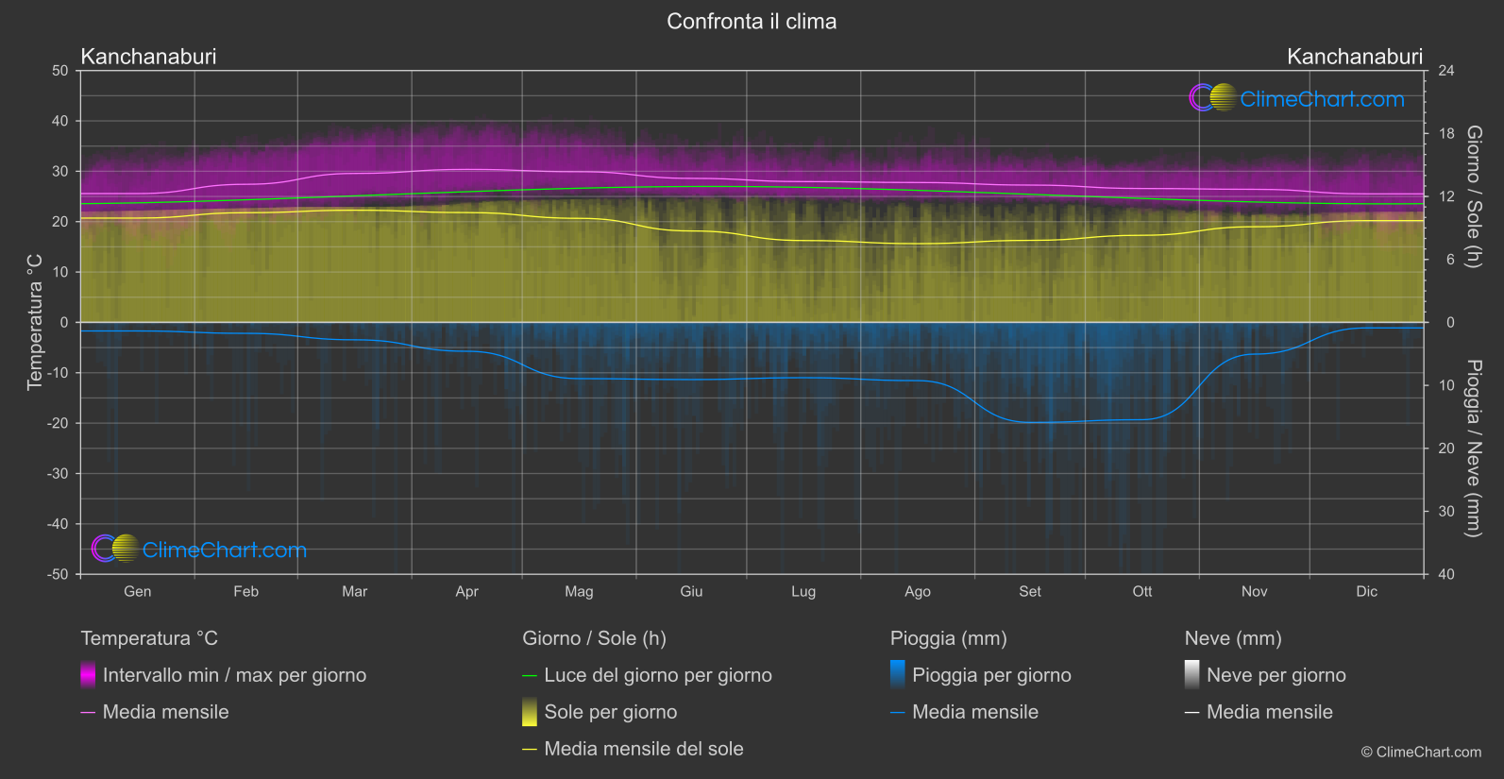Select the 'Mar' month label

pos(354,591)
